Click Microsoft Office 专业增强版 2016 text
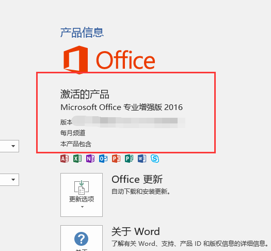This screenshot has width=271, height=251. click(x=121, y=107)
